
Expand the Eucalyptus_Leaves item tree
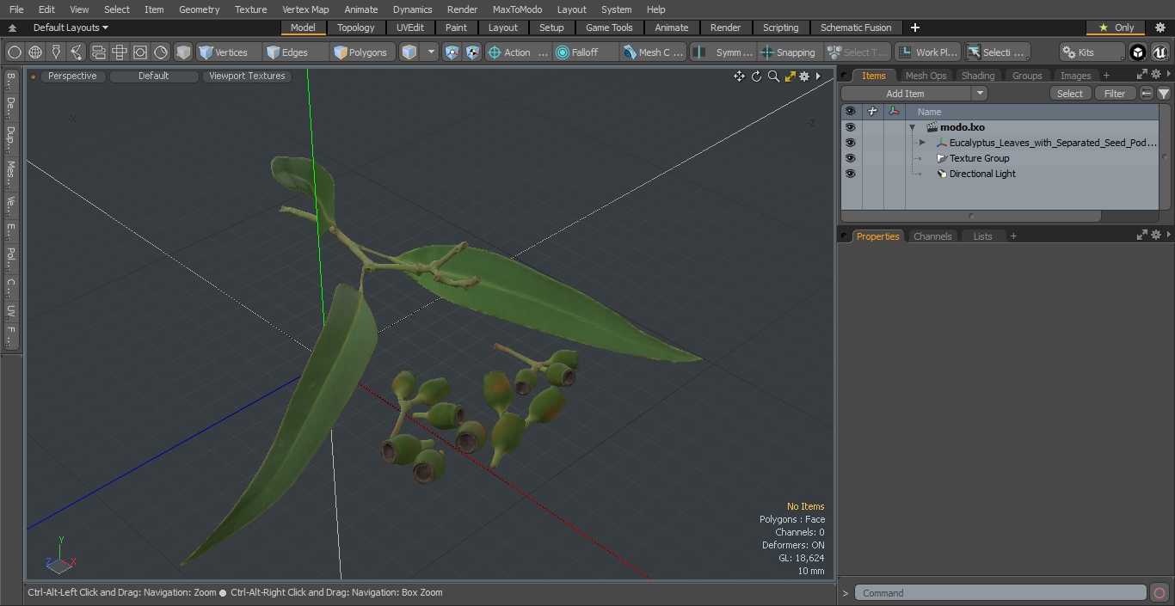point(922,143)
